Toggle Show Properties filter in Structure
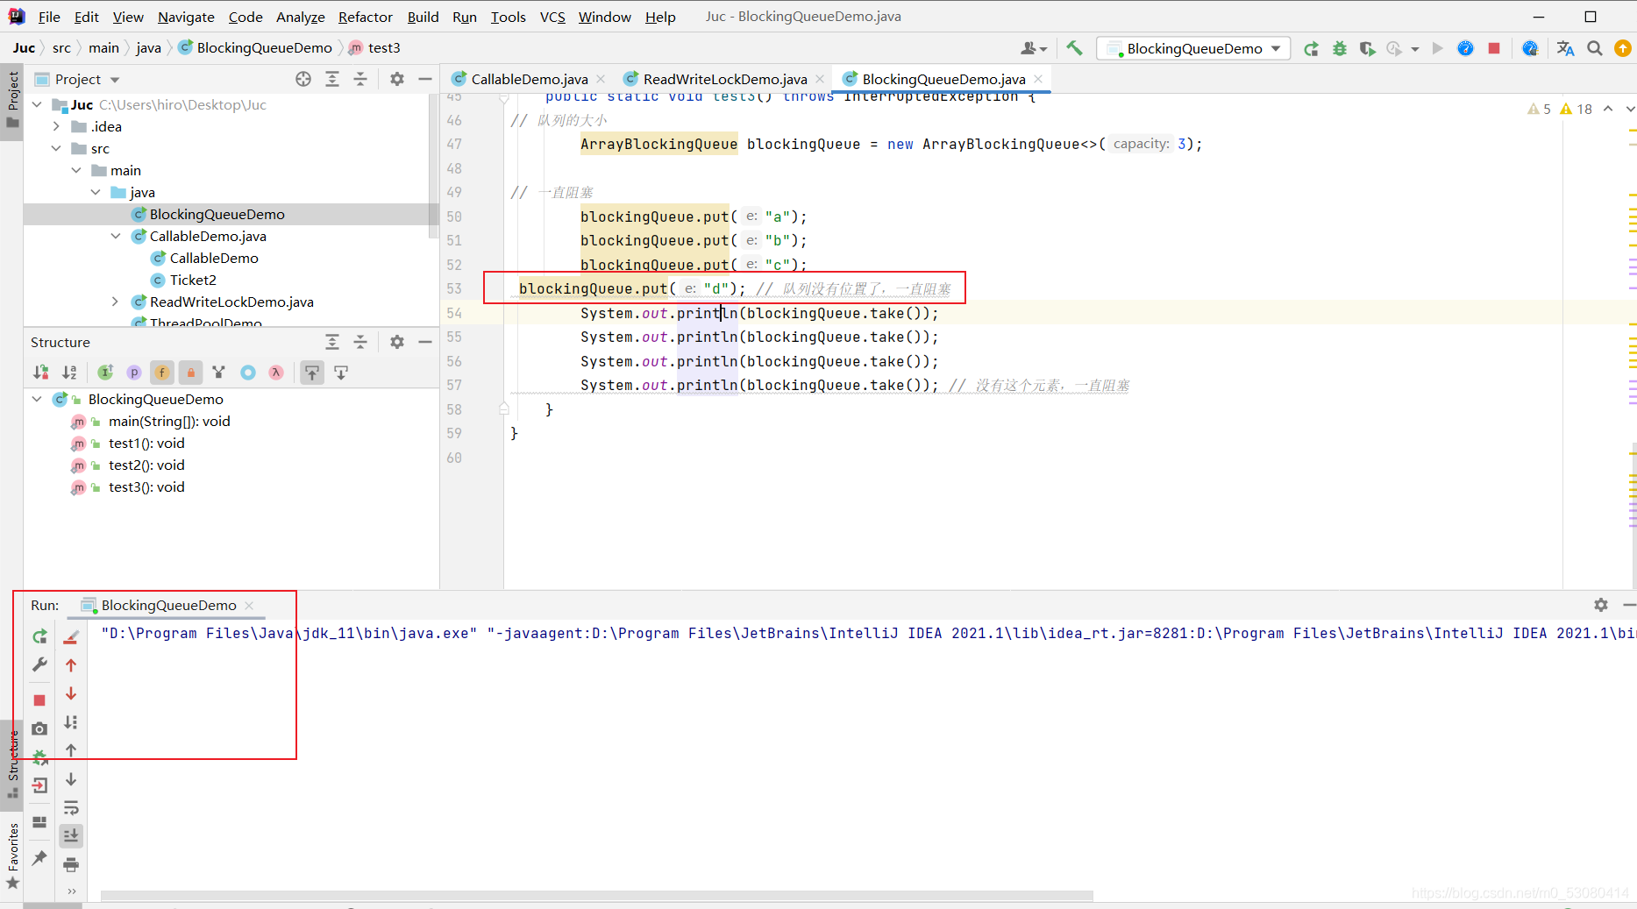Image resolution: width=1637 pixels, height=909 pixels. (134, 373)
